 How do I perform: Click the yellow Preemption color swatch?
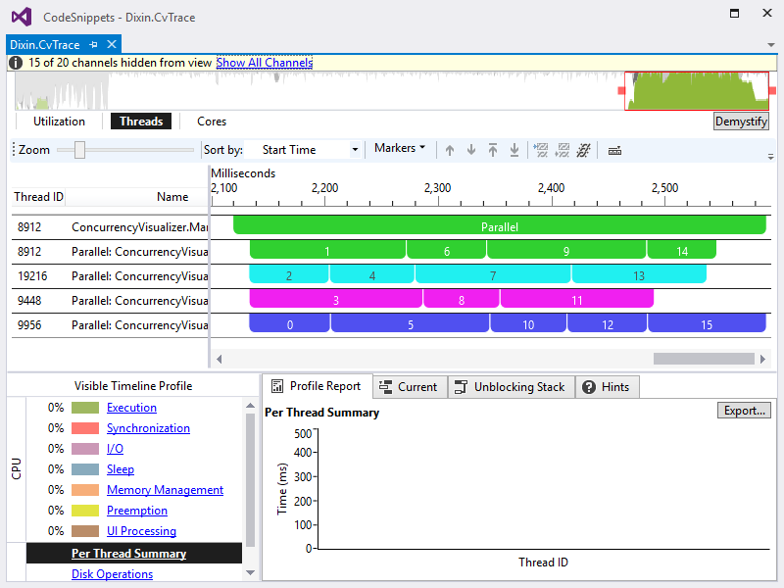(x=85, y=510)
